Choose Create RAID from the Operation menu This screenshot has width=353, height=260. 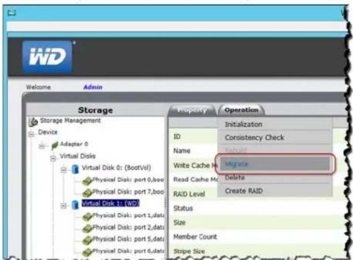(x=275, y=191)
